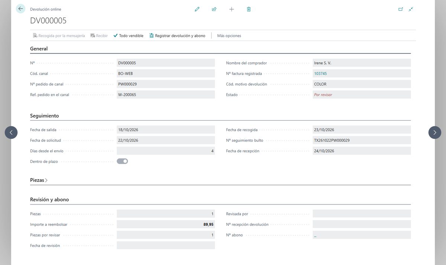Click the collapse page arrows icon

411,9
